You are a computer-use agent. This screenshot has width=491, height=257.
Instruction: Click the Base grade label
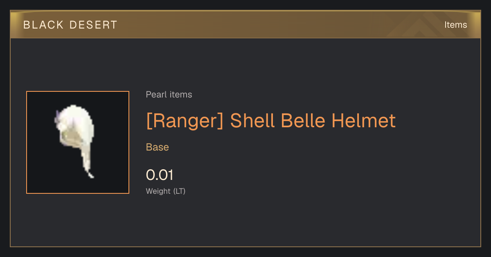click(x=158, y=147)
